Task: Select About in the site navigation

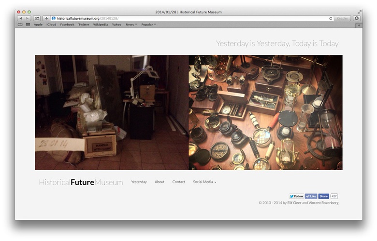Action: click(x=159, y=182)
